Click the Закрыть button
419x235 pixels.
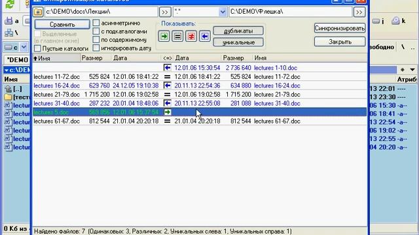click(340, 42)
